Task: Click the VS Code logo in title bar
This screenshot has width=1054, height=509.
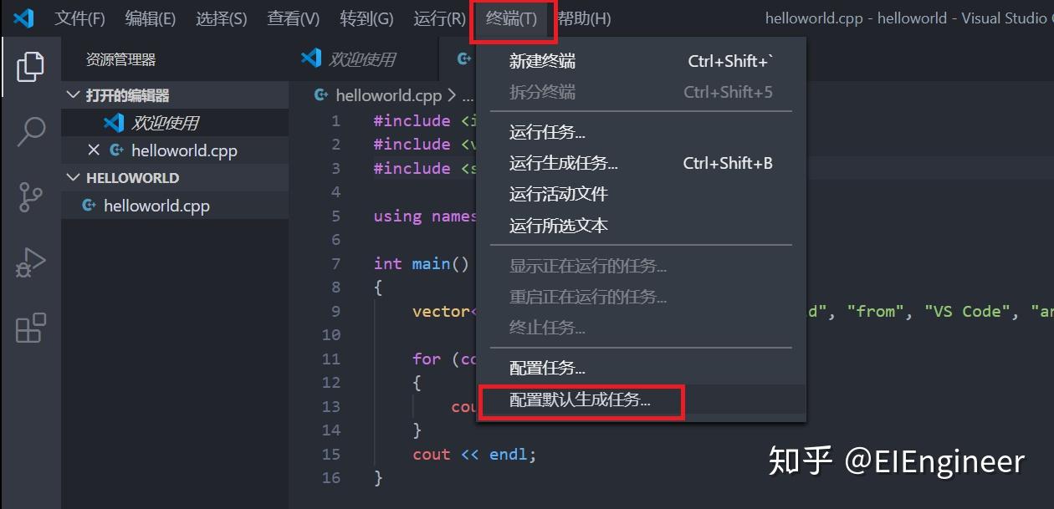Action: point(23,18)
